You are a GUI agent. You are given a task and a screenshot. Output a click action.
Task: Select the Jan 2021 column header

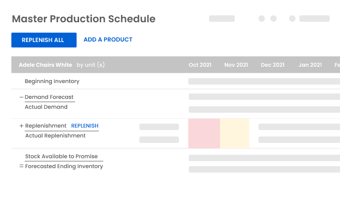point(310,65)
